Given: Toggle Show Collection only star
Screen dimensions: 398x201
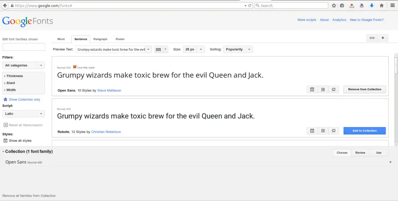Looking at the screenshot, I should click(22, 100).
